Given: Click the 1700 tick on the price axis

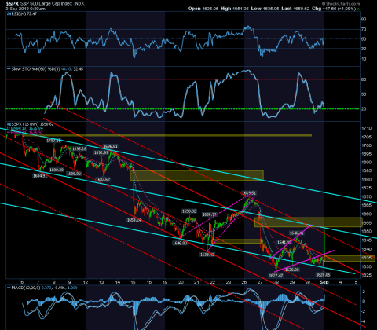Looking at the screenshot, I should (x=367, y=145).
